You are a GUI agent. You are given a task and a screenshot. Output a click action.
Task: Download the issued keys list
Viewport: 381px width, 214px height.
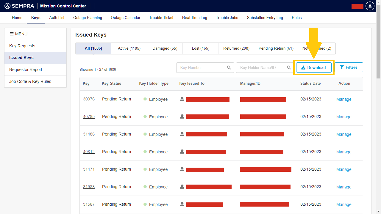point(313,67)
